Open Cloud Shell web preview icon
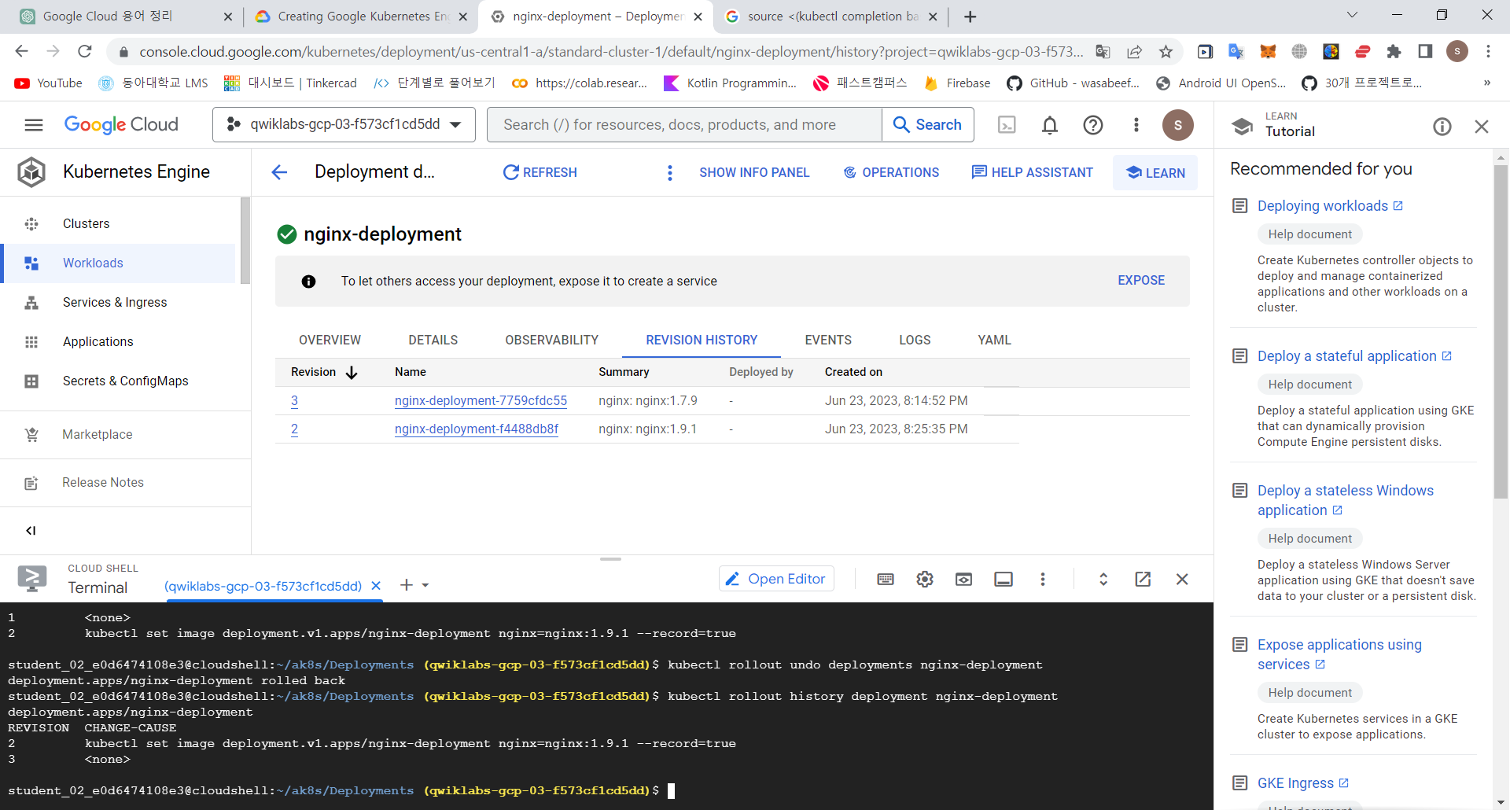Screen dimensions: 1510x810 click(x=963, y=580)
